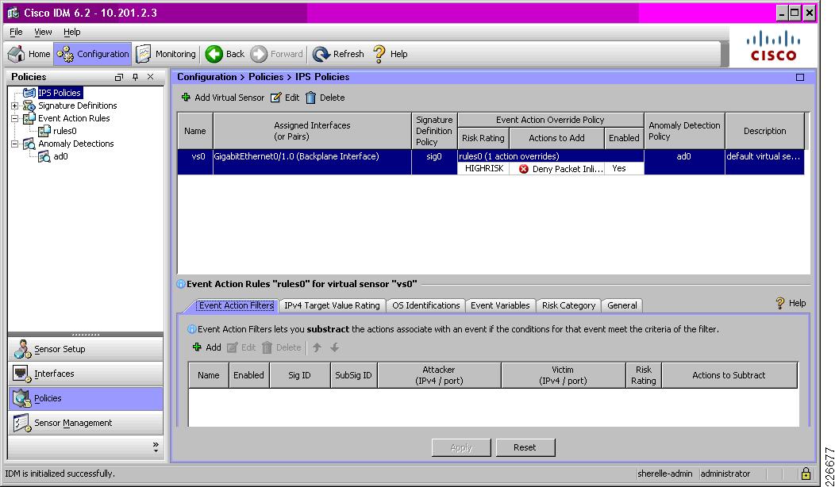This screenshot has height=487, width=835.
Task: Click Add Virtual Sensor
Action: click(x=222, y=98)
